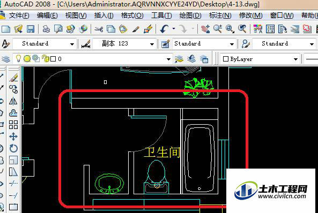Select the Erase tool
The width and height of the screenshot is (318, 213).
click(x=13, y=78)
